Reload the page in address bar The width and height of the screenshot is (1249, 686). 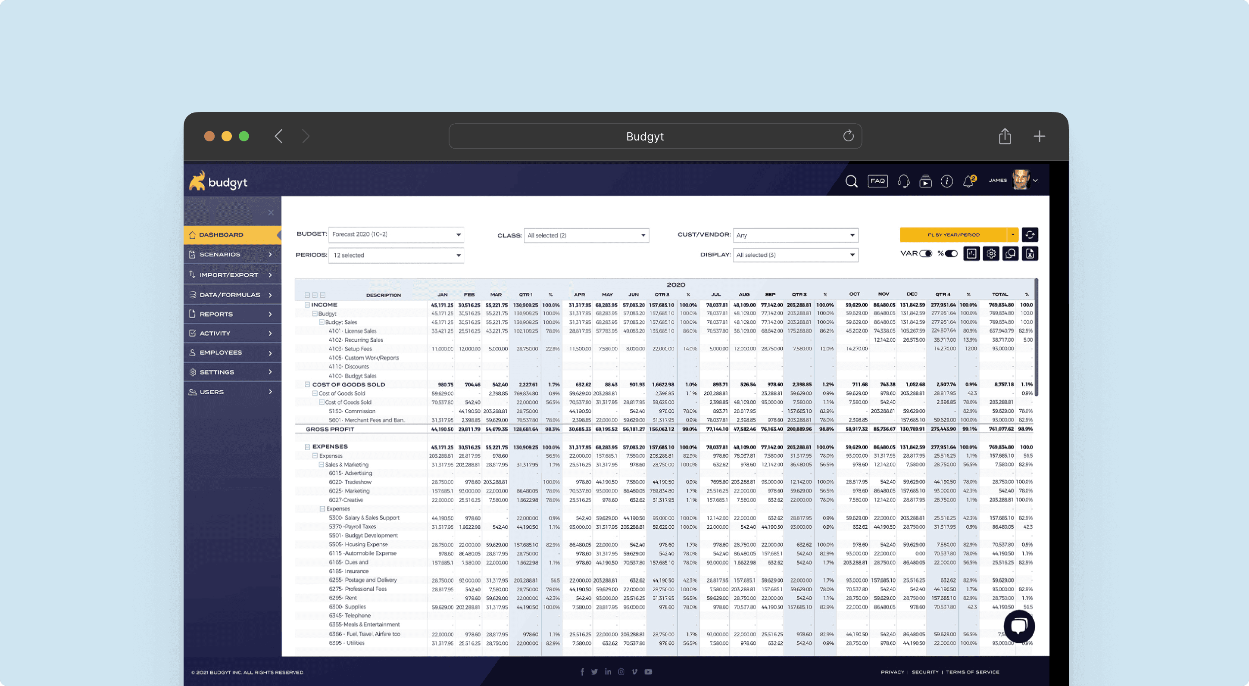(x=848, y=136)
